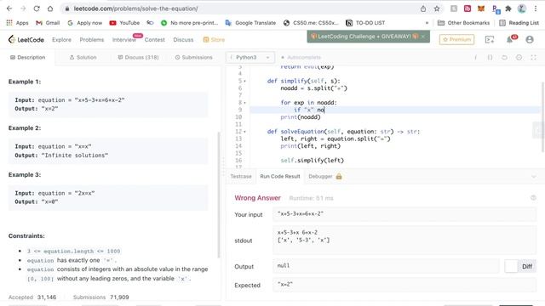Image resolution: width=545 pixels, height=306 pixels.
Task: Open the YouTube bookmark
Action: point(124,23)
